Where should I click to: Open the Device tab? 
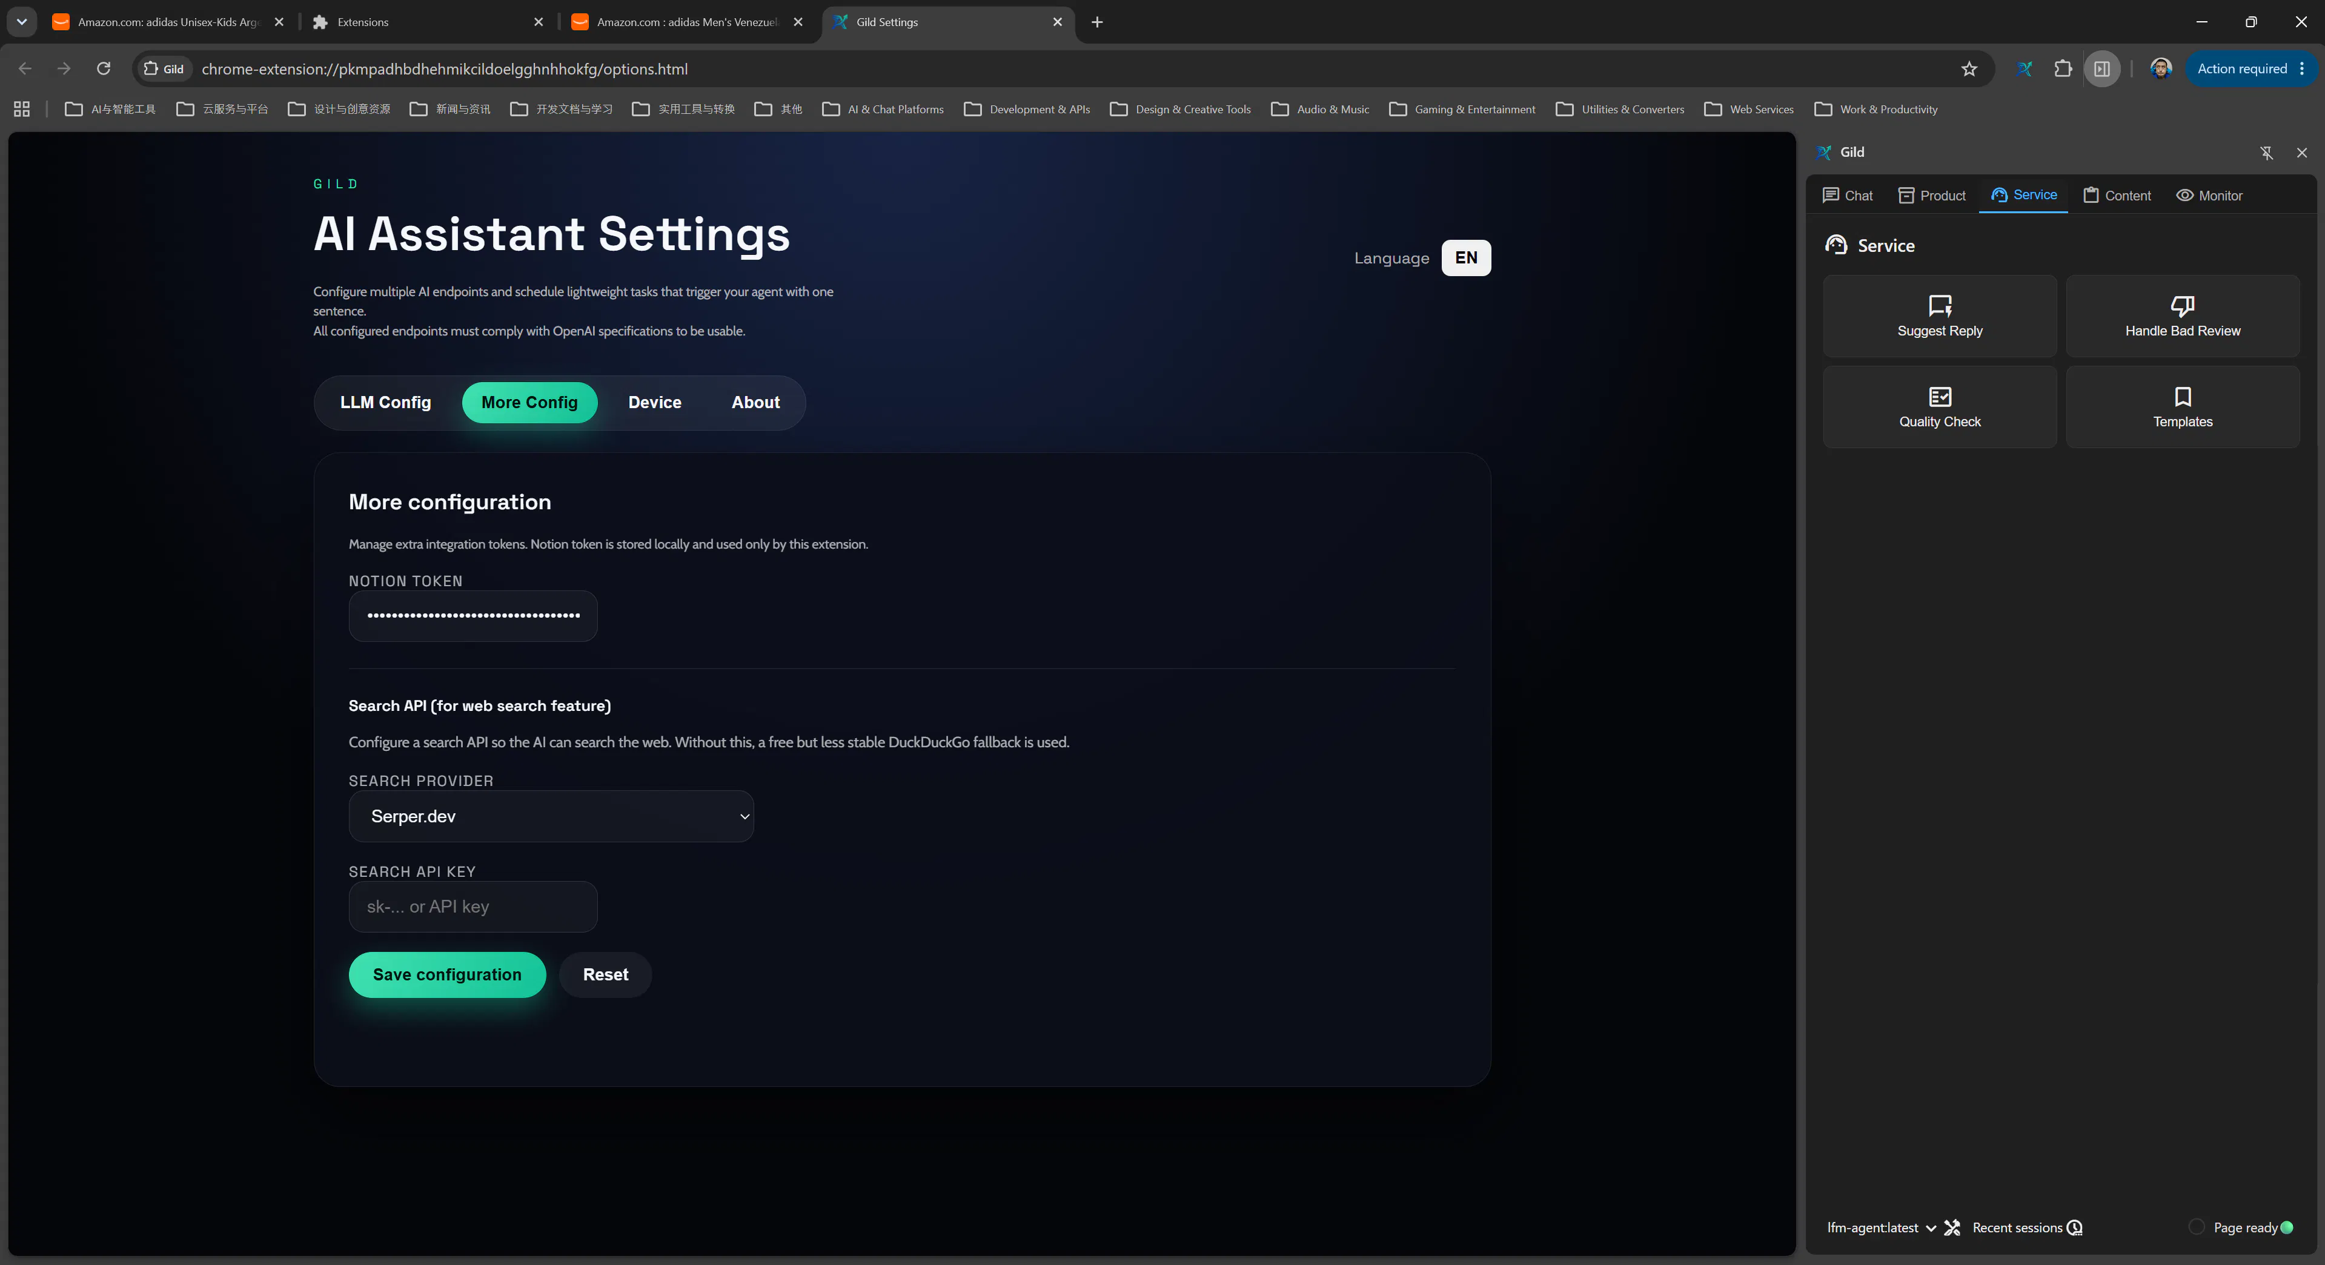(x=654, y=403)
